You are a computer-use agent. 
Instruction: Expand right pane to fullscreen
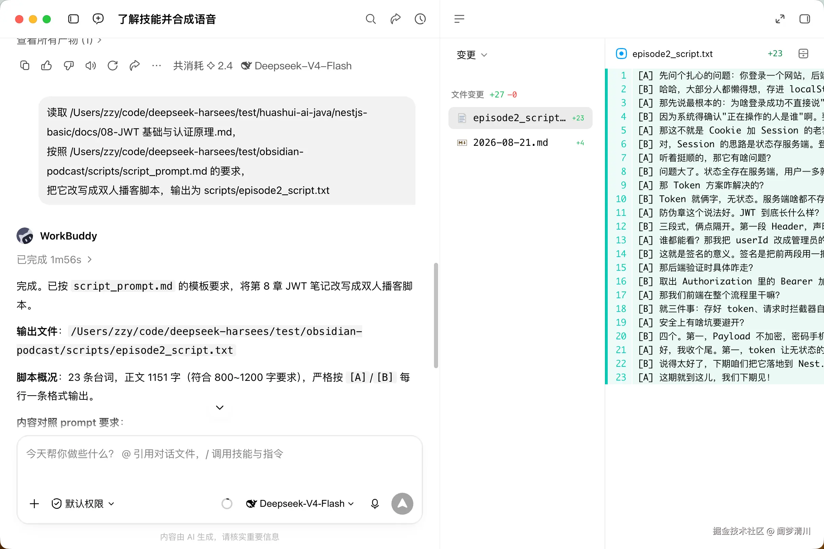[x=780, y=19]
